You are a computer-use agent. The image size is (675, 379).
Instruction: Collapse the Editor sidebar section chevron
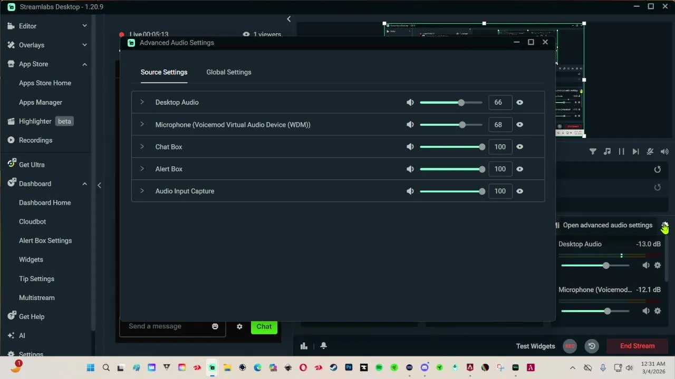(84, 26)
